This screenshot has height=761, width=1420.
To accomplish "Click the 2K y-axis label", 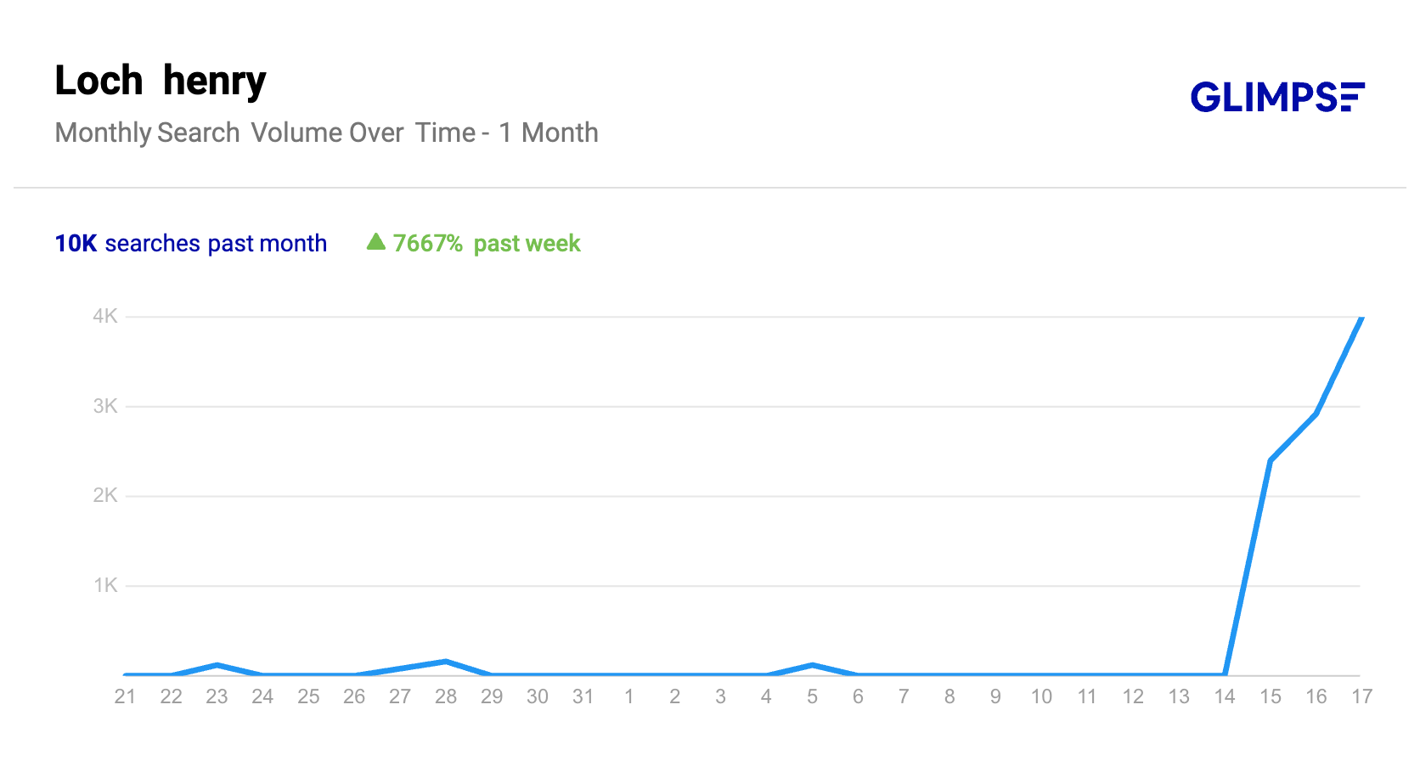I will 105,495.
